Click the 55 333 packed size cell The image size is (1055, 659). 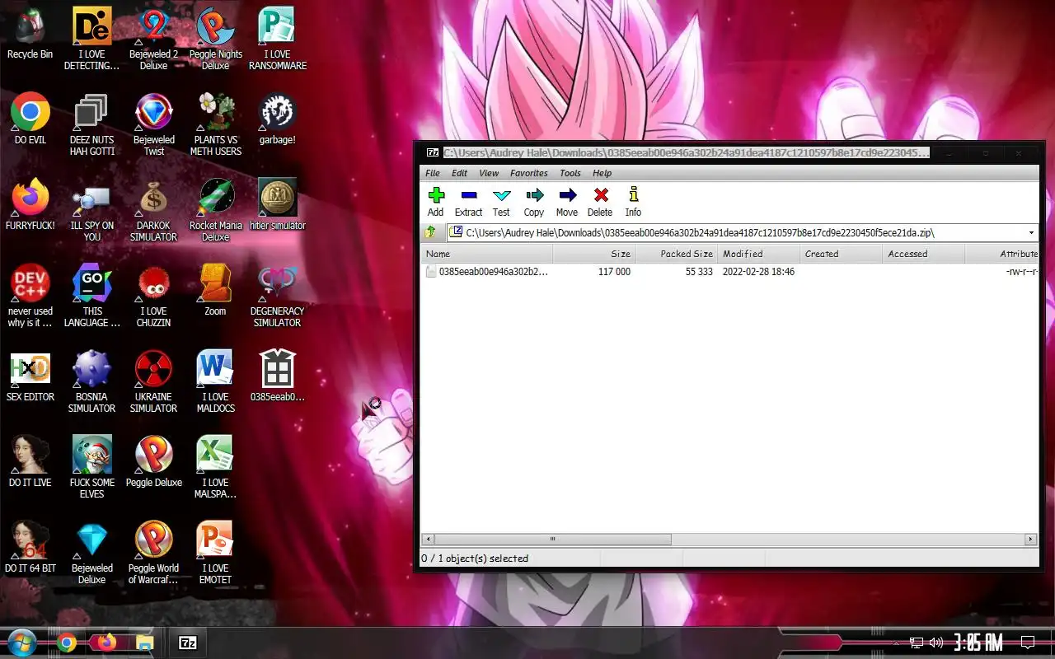(699, 272)
